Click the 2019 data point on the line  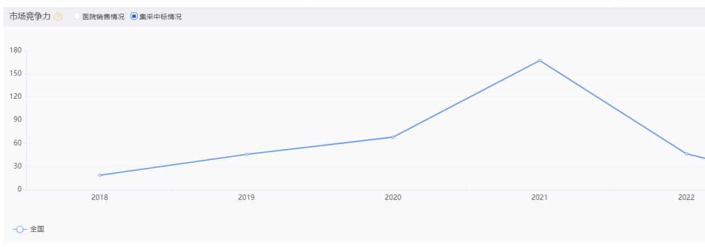(246, 154)
